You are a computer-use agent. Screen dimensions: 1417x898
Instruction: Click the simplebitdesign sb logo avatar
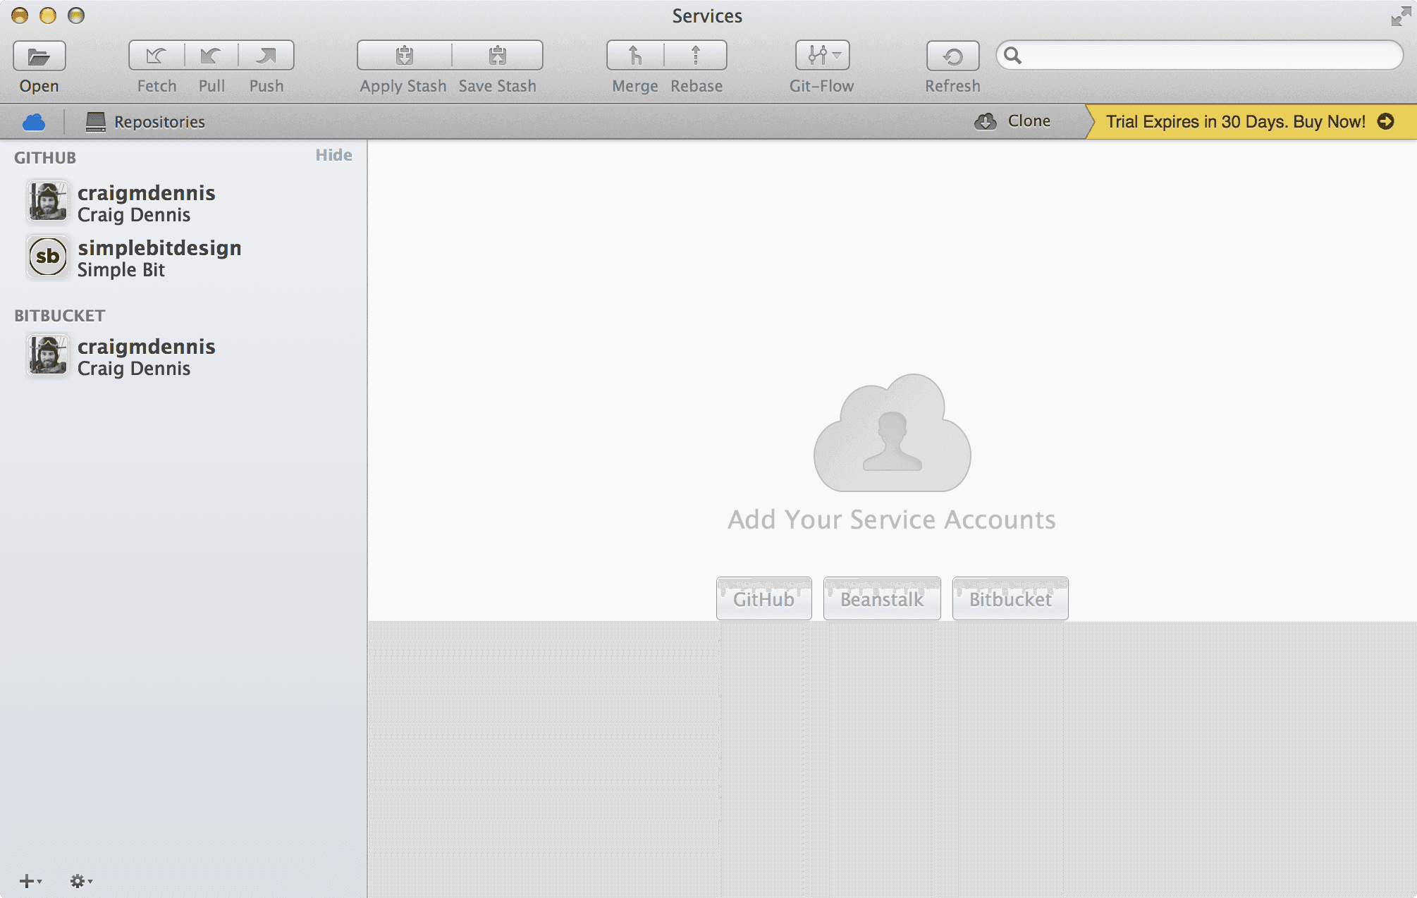pos(48,257)
